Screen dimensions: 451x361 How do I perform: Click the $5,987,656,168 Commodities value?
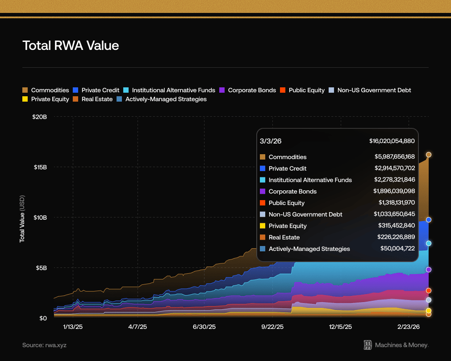tap(395, 157)
